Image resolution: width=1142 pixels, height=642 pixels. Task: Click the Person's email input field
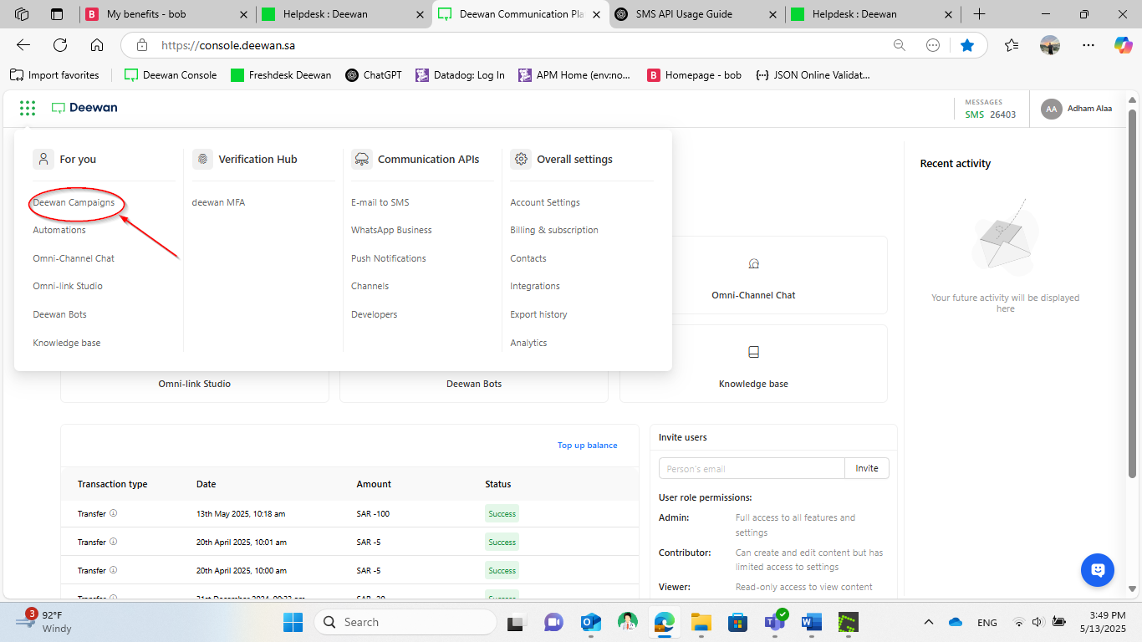[752, 468]
